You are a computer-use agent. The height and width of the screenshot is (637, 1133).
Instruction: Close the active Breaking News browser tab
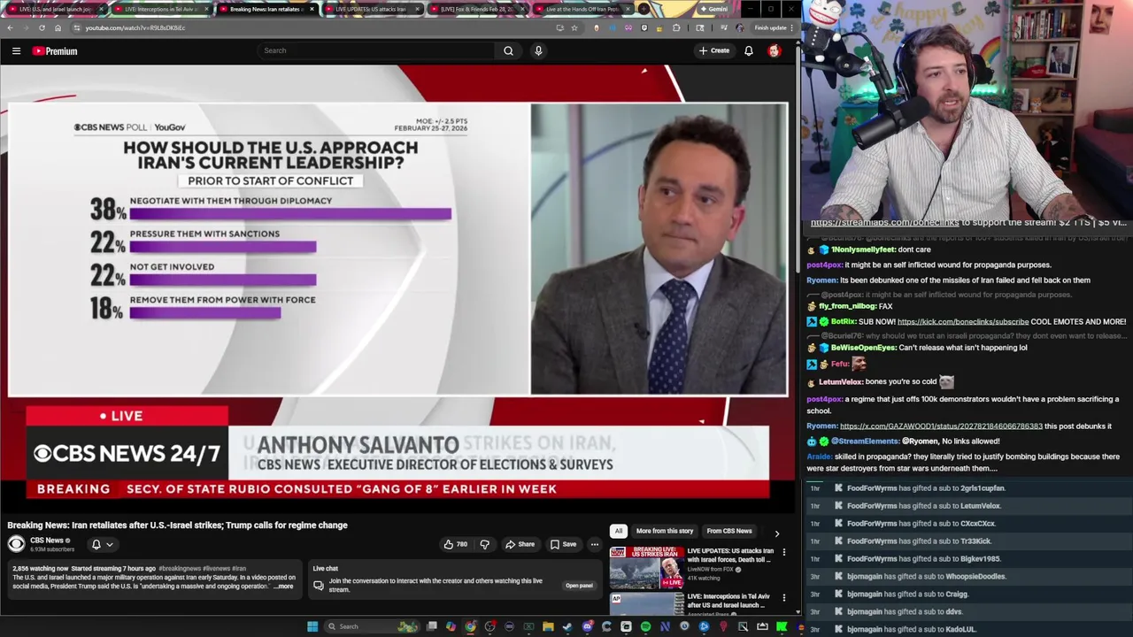(x=312, y=9)
